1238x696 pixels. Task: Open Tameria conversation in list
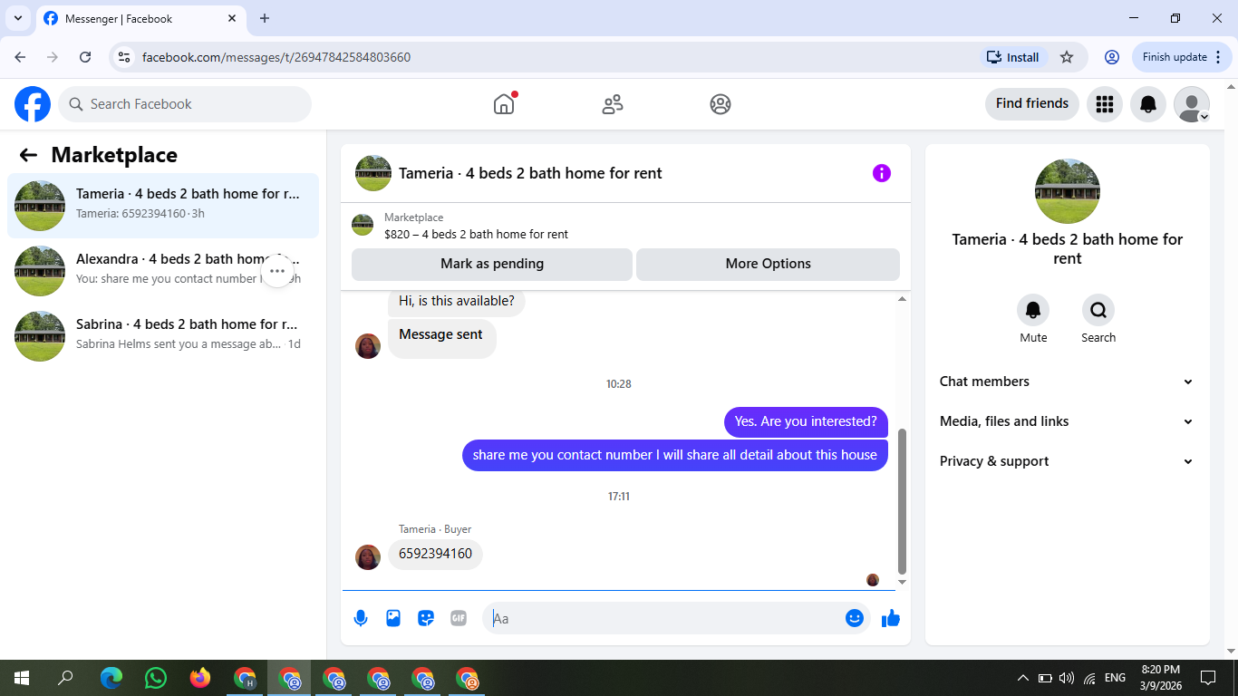pos(163,206)
